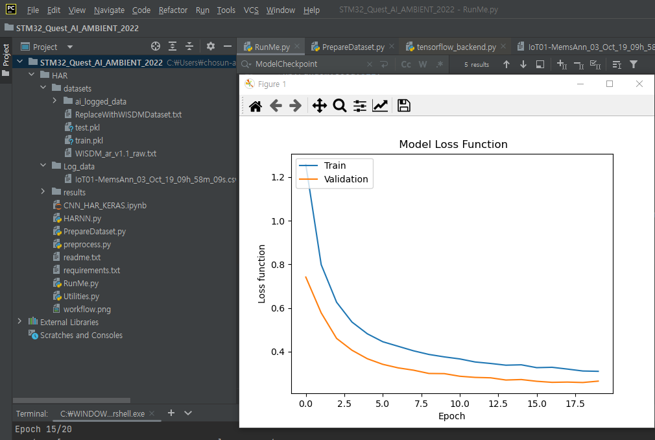Click the Back to previous view arrow
The height and width of the screenshot is (440, 655).
[276, 106]
